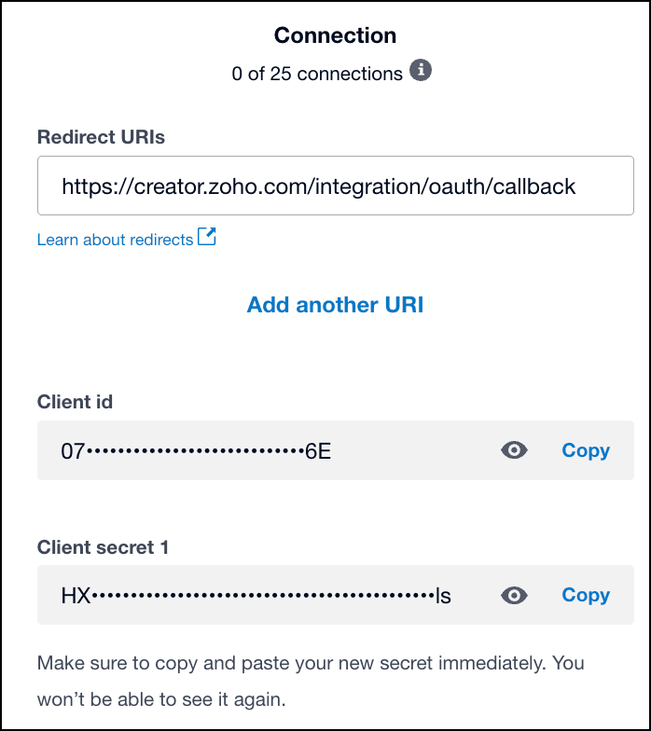Show Client secret 1 using the eye icon

pyautogui.click(x=514, y=595)
